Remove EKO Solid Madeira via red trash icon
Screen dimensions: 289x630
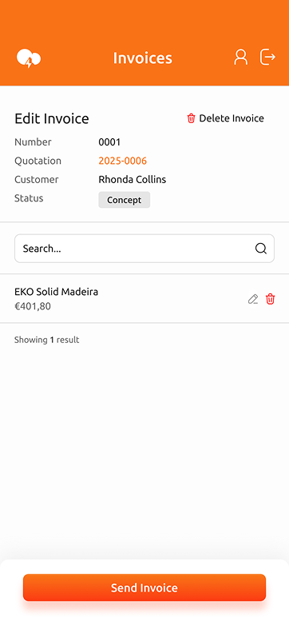[x=271, y=299]
